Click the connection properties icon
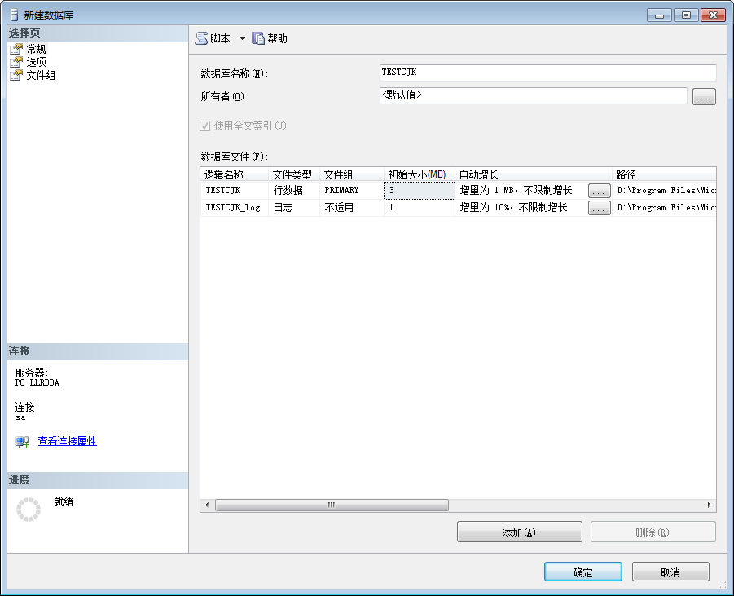The width and height of the screenshot is (734, 596). 22,442
